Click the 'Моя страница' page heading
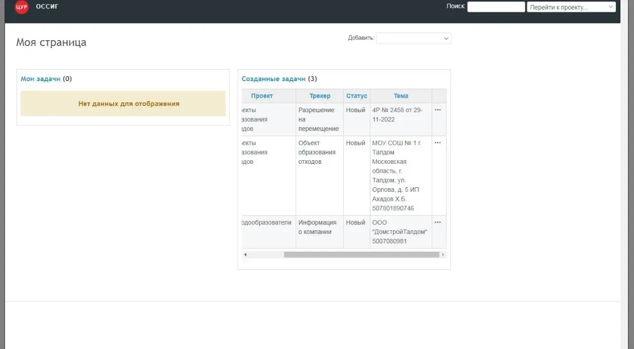Screen dimensions: 634x349 click(x=51, y=42)
